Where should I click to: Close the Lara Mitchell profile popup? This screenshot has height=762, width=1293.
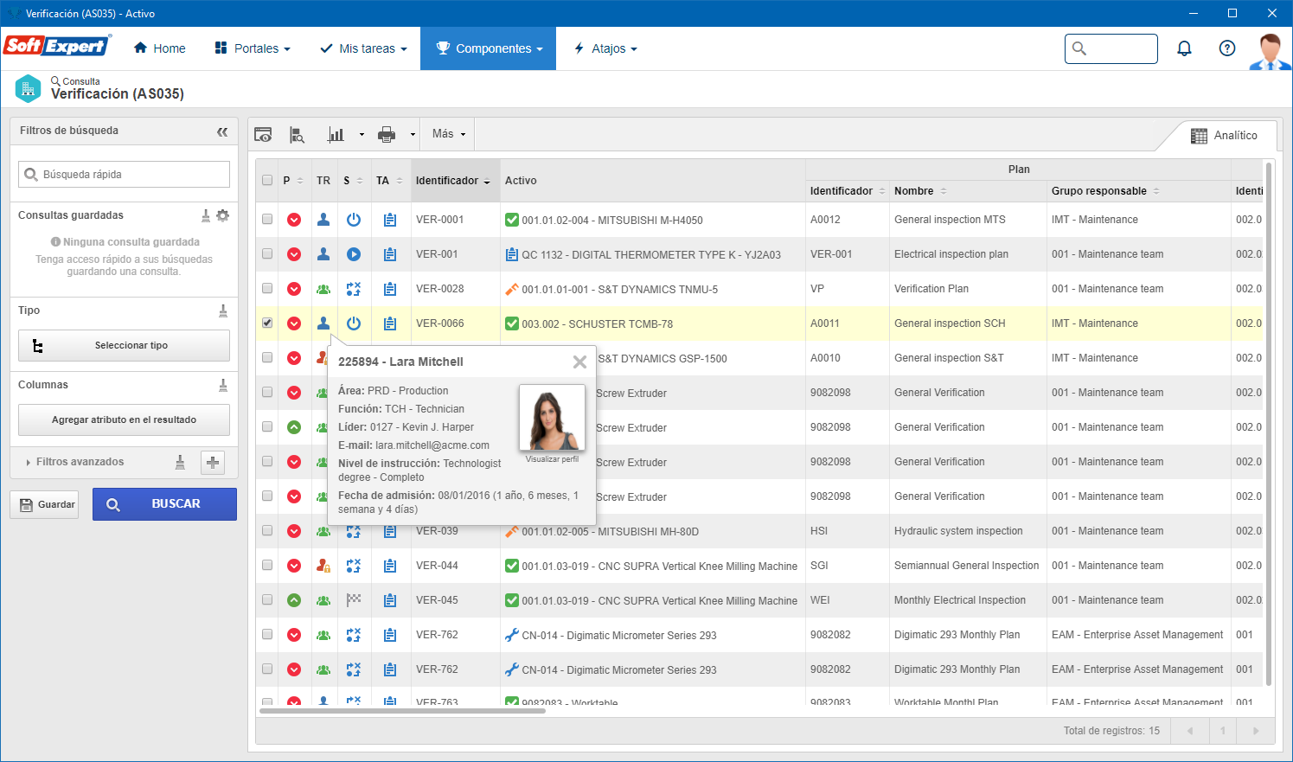[579, 362]
